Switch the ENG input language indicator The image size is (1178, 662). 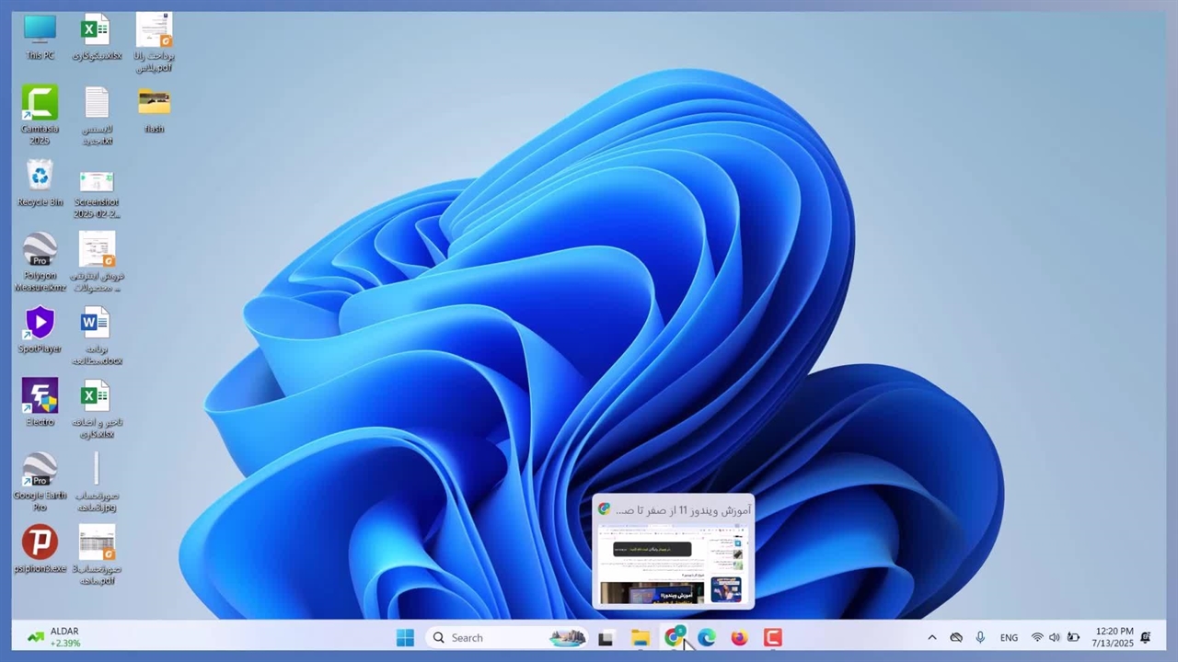[x=1009, y=638]
